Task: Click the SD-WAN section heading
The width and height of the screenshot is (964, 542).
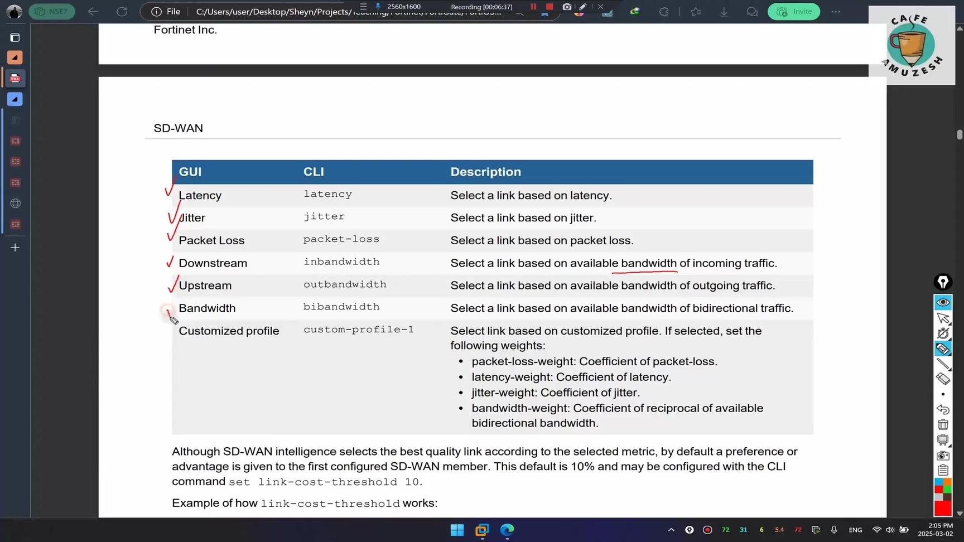Action: 179,128
